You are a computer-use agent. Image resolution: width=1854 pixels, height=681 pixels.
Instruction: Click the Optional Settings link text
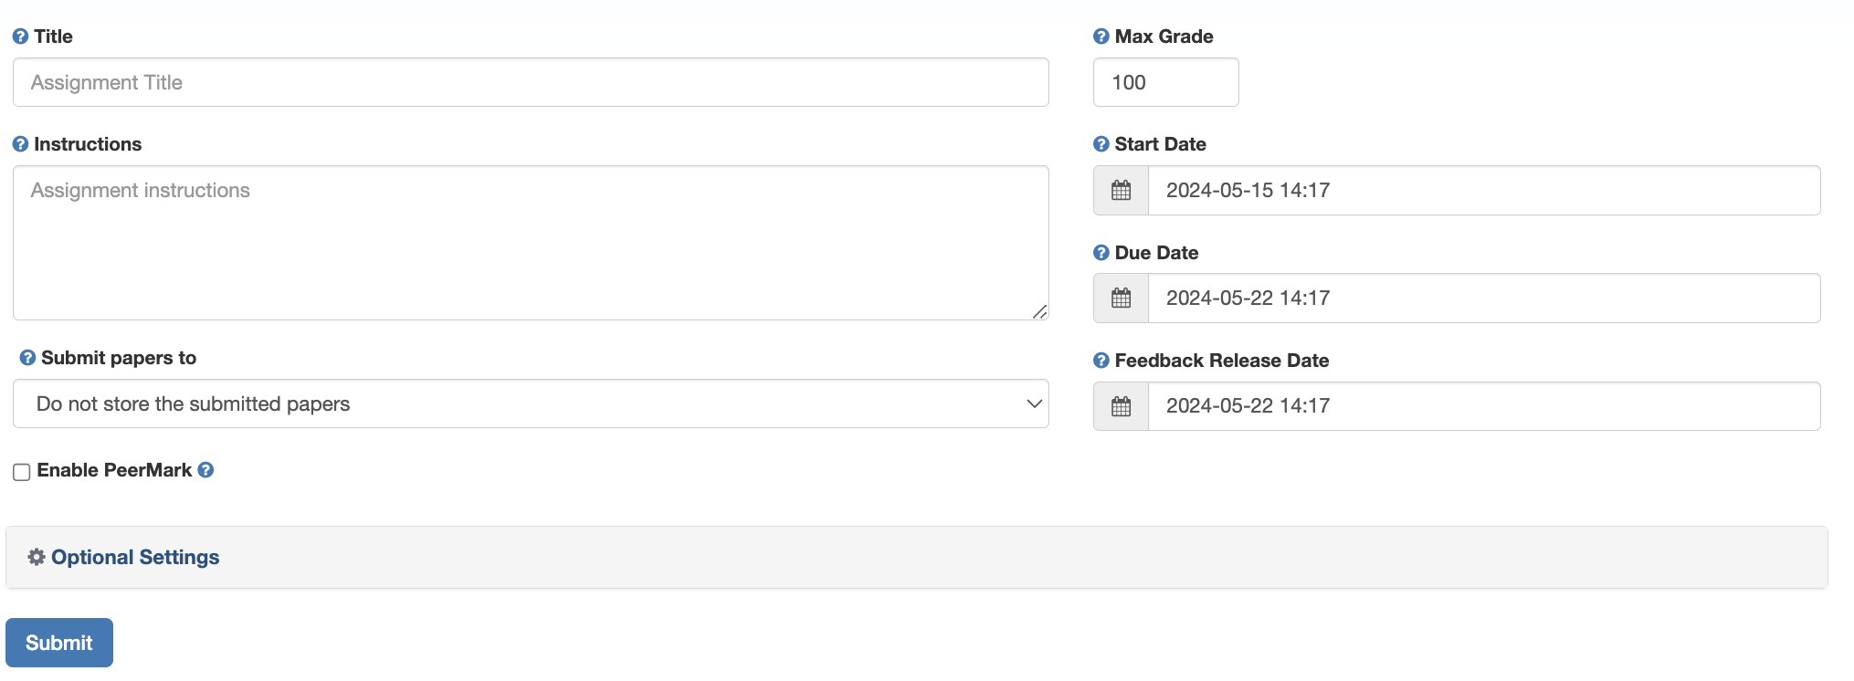[x=134, y=557]
